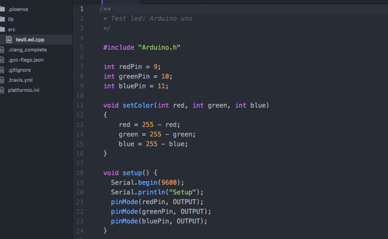Screen dimensions: 388x239
Task: Click the .pioenvs folder icon
Action: (2, 9)
